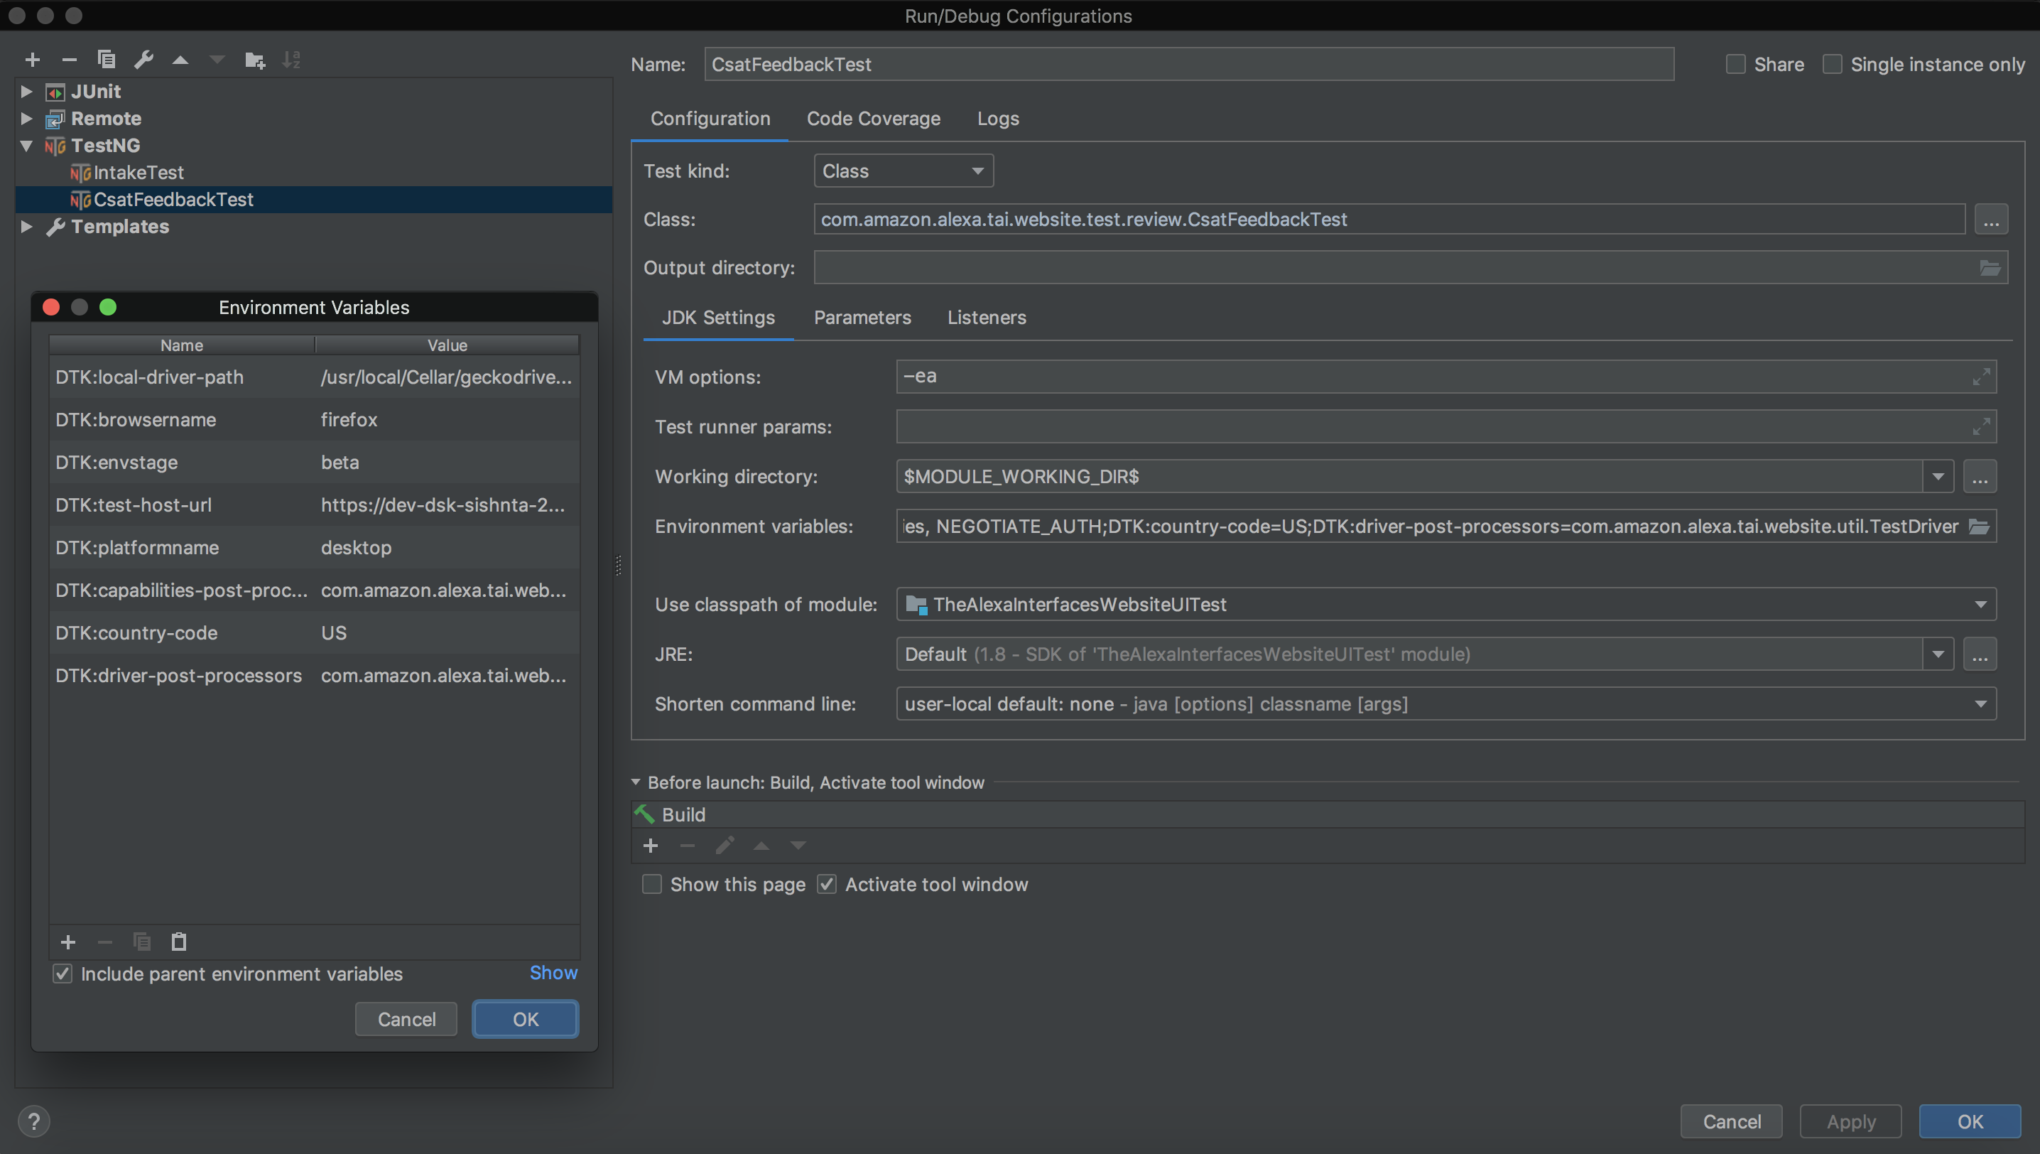
Task: Click OK in Environment Variables dialog
Action: 525,1019
